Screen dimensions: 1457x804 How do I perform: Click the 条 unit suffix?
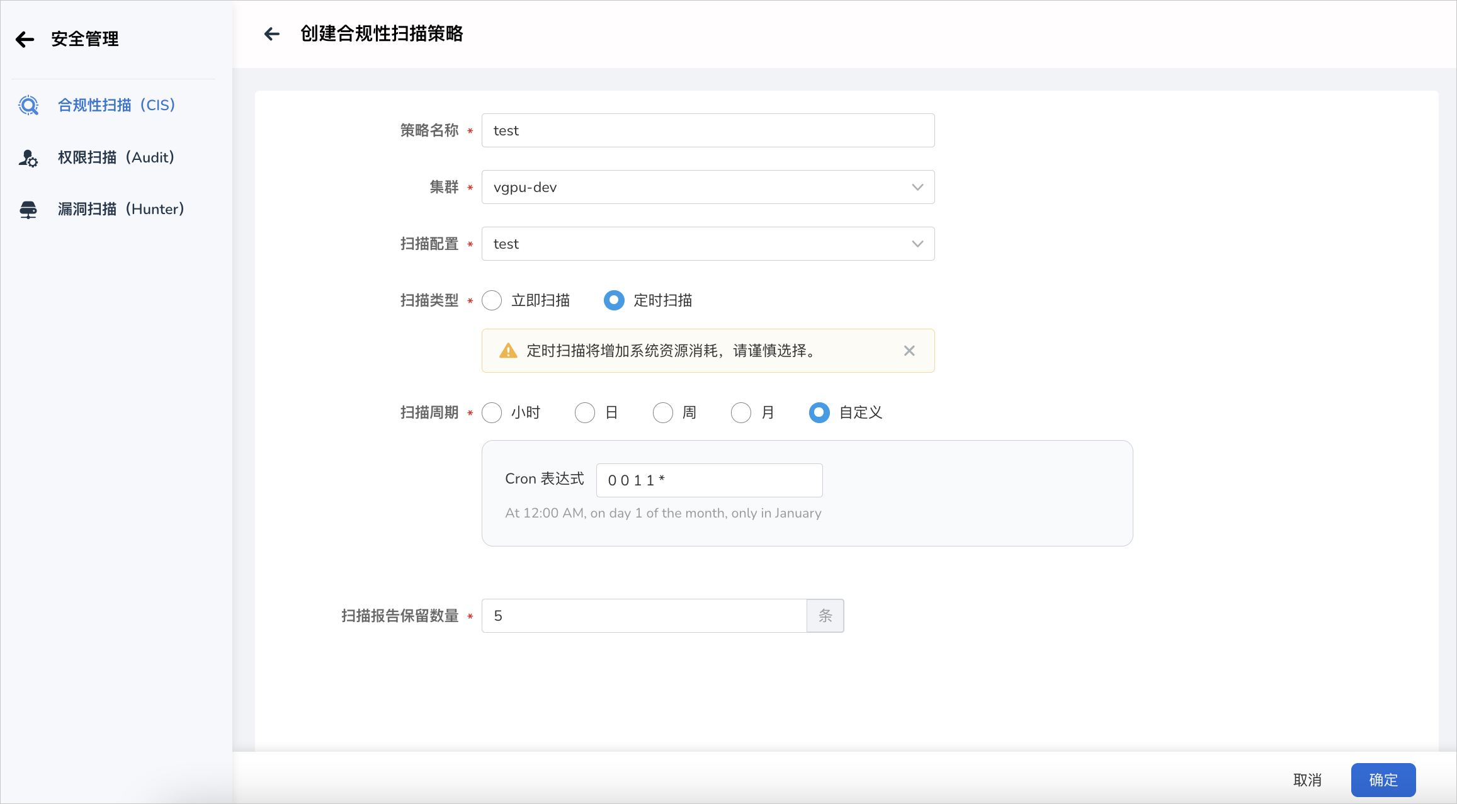pyautogui.click(x=825, y=616)
